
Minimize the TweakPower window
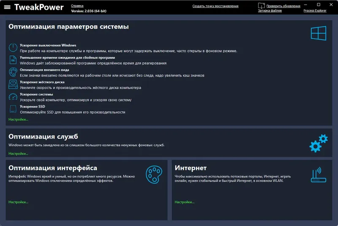tap(305, 5)
